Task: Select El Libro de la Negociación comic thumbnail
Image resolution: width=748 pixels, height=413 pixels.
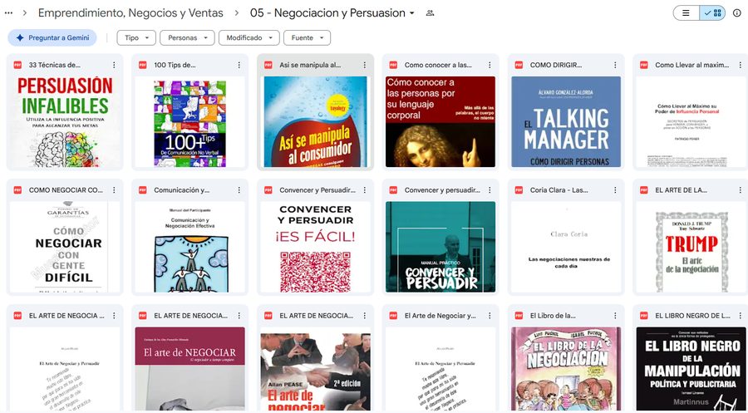Action: coord(566,368)
